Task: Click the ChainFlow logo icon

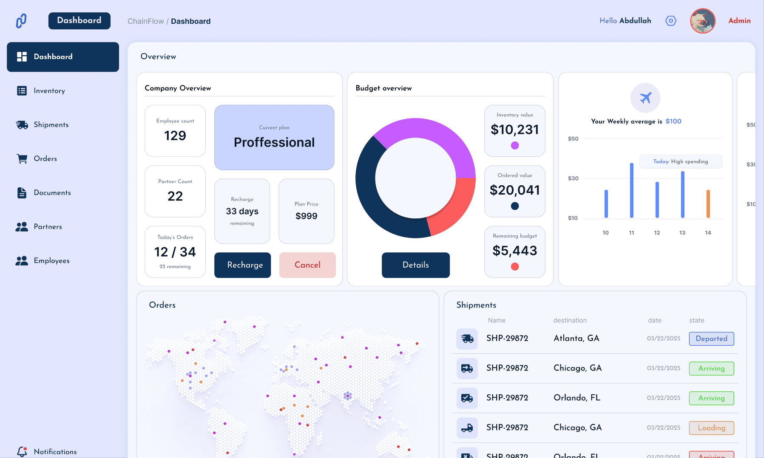Action: click(x=21, y=21)
